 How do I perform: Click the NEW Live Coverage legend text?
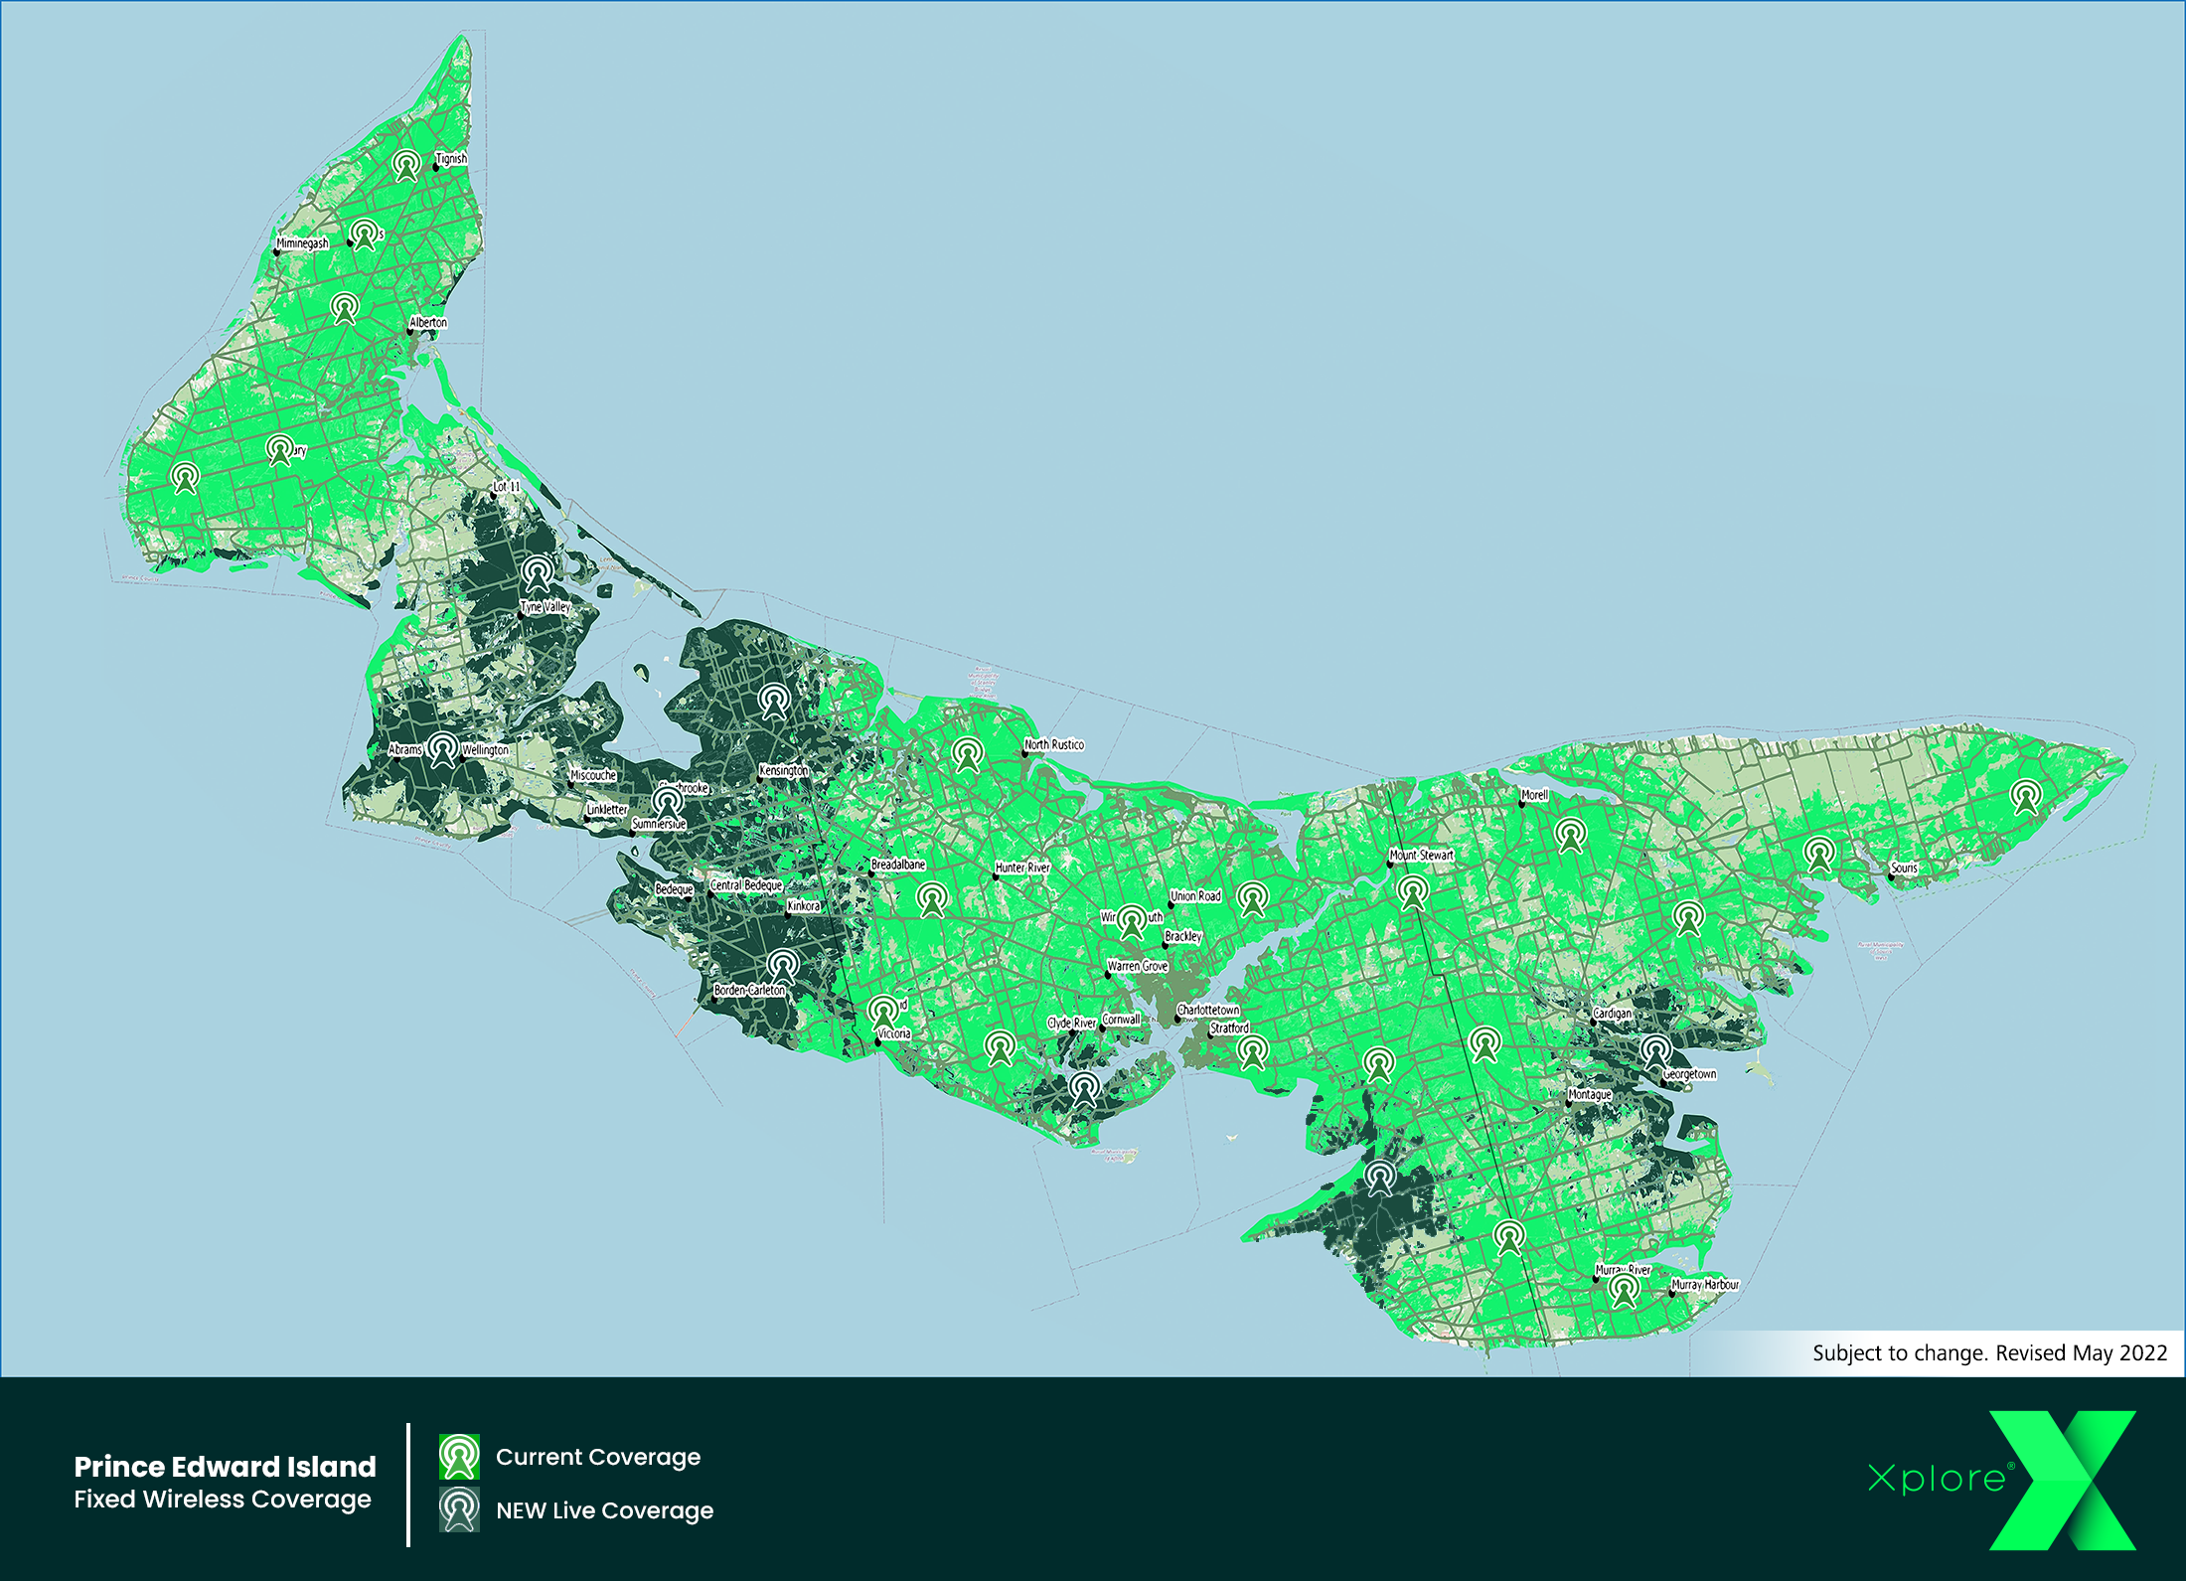(x=604, y=1510)
